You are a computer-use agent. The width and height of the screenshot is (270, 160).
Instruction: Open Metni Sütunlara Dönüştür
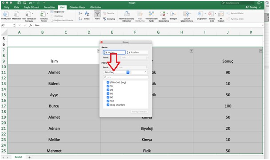coord(127,16)
